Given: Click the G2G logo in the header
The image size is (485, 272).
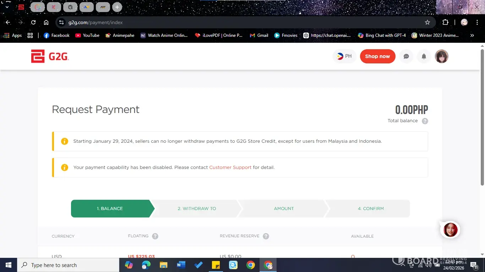Looking at the screenshot, I should 50,56.
